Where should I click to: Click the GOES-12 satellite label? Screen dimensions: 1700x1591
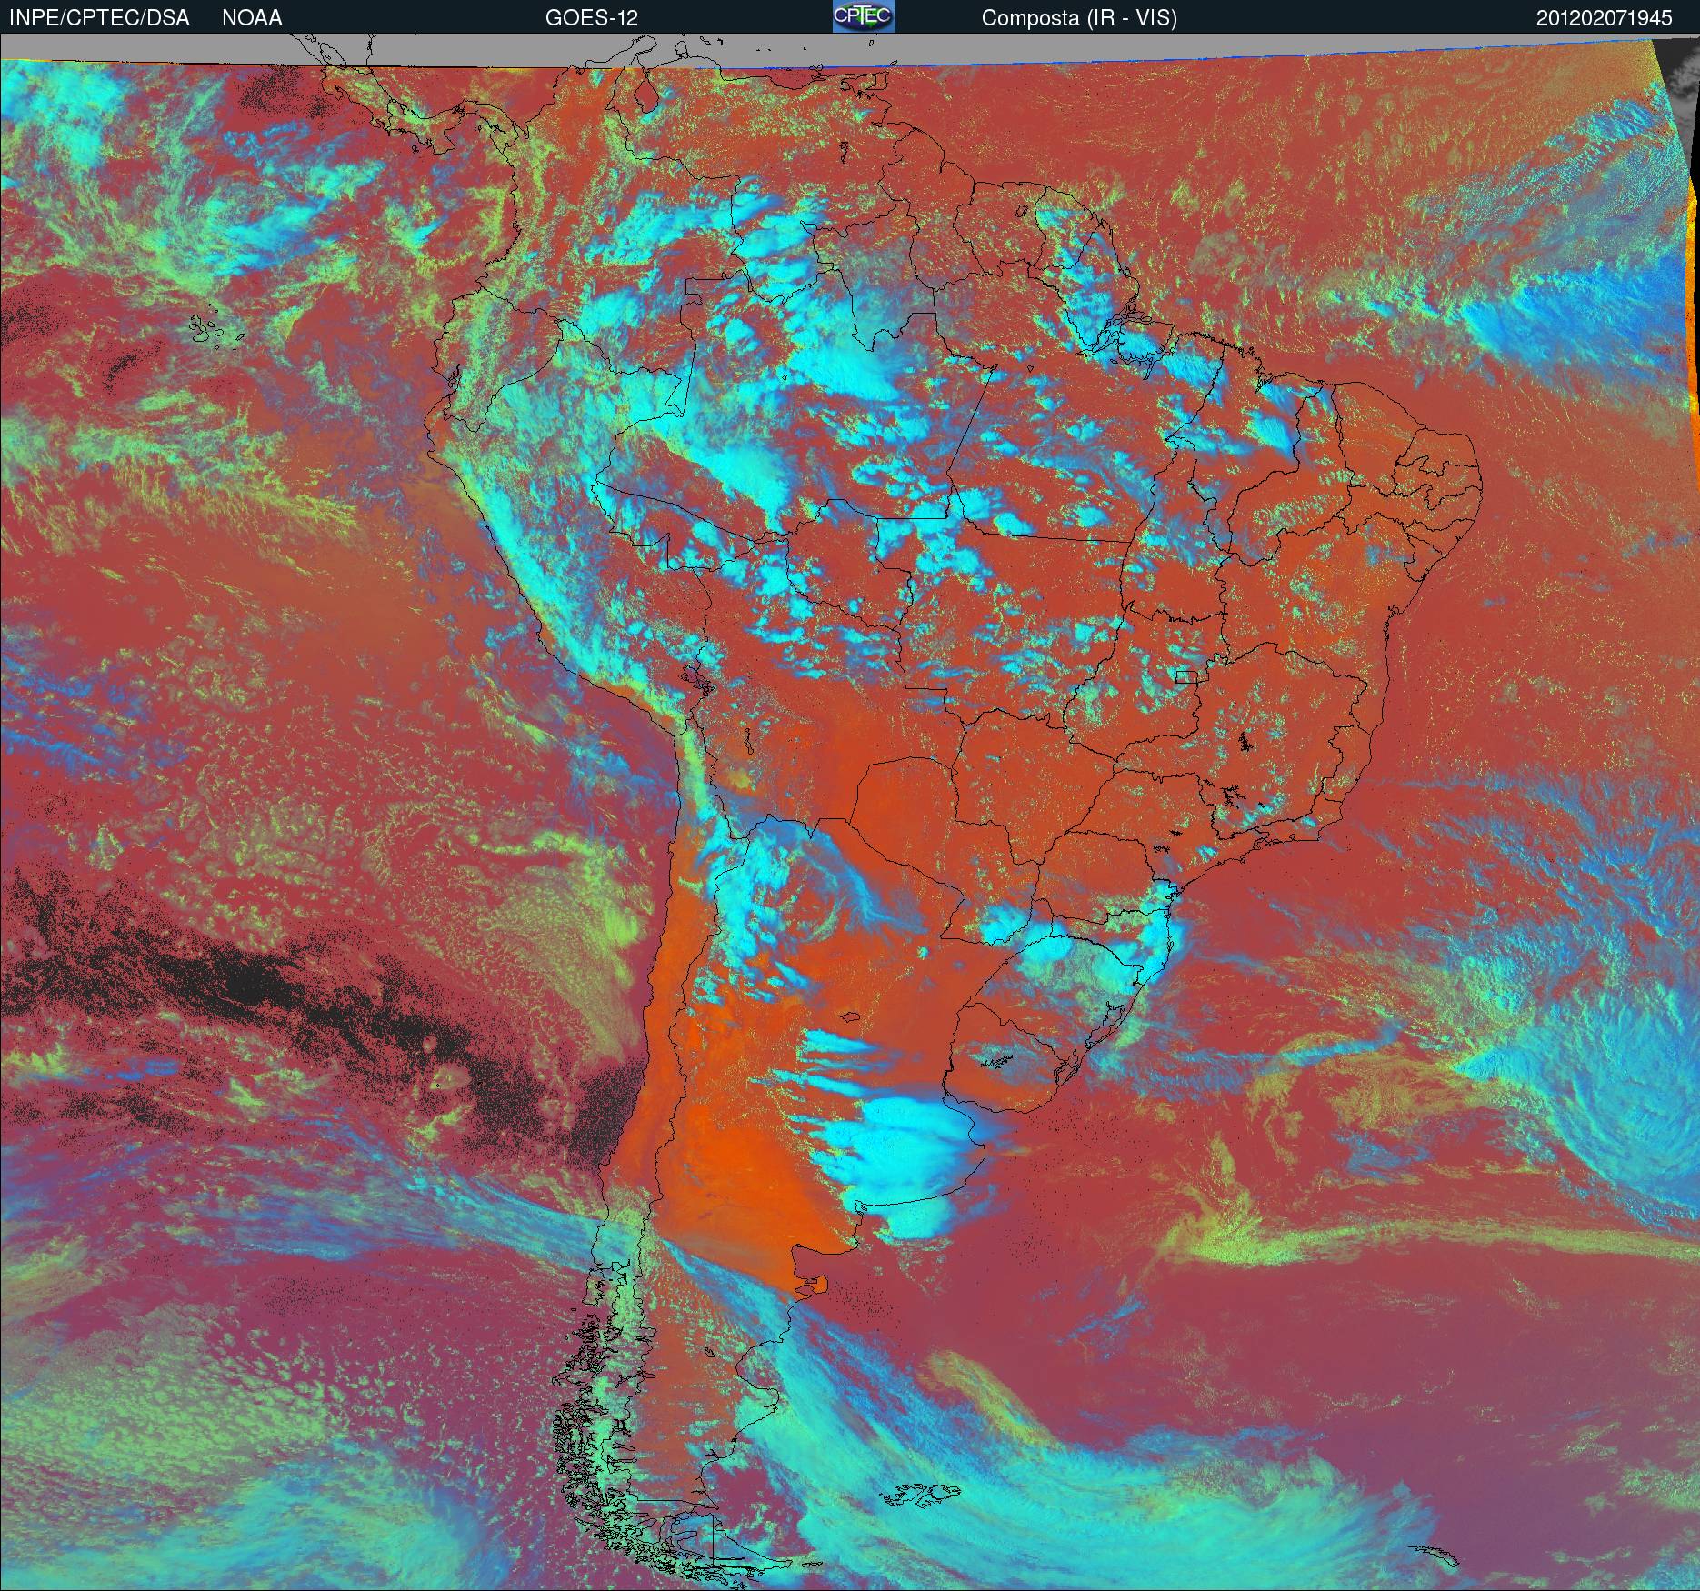pyautogui.click(x=592, y=18)
